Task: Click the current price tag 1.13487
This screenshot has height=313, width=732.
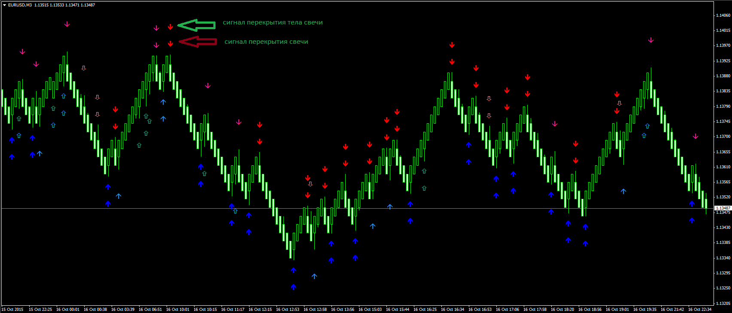Action: pyautogui.click(x=723, y=208)
